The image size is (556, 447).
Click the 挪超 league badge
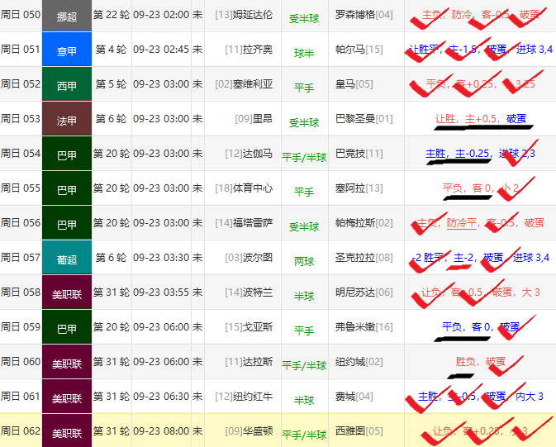[x=66, y=15]
